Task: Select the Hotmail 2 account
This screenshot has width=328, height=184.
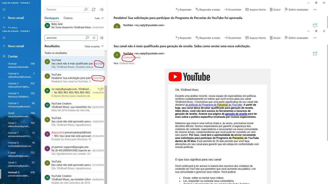Action: tap(20, 85)
